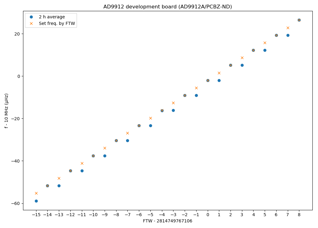Click x-axis tick label '−11'

tap(82, 215)
